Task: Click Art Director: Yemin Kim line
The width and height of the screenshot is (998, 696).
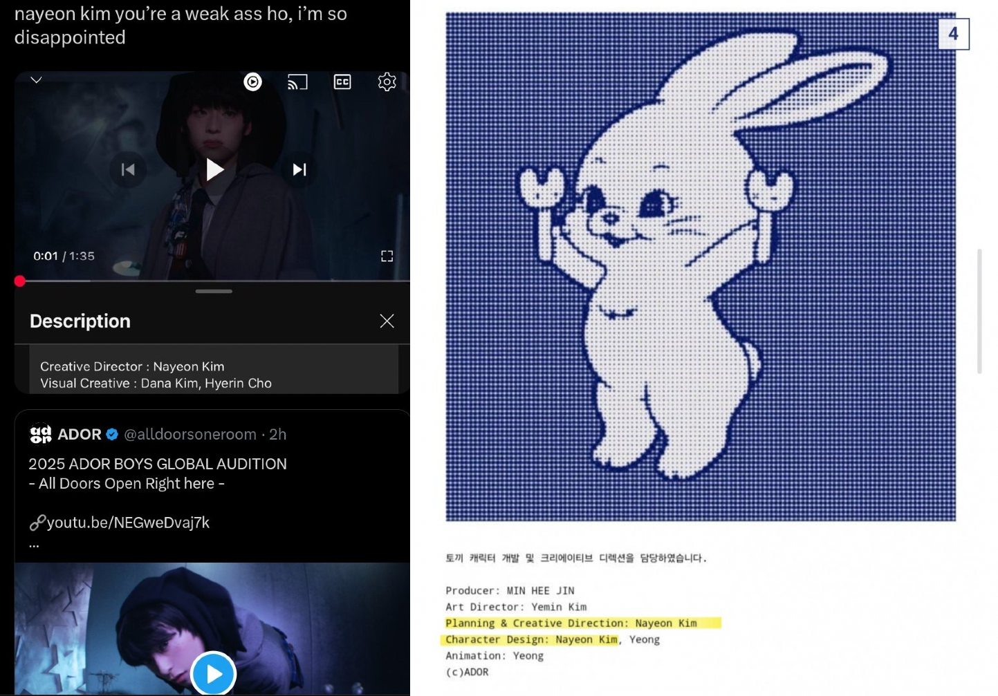Action: pyautogui.click(x=516, y=607)
